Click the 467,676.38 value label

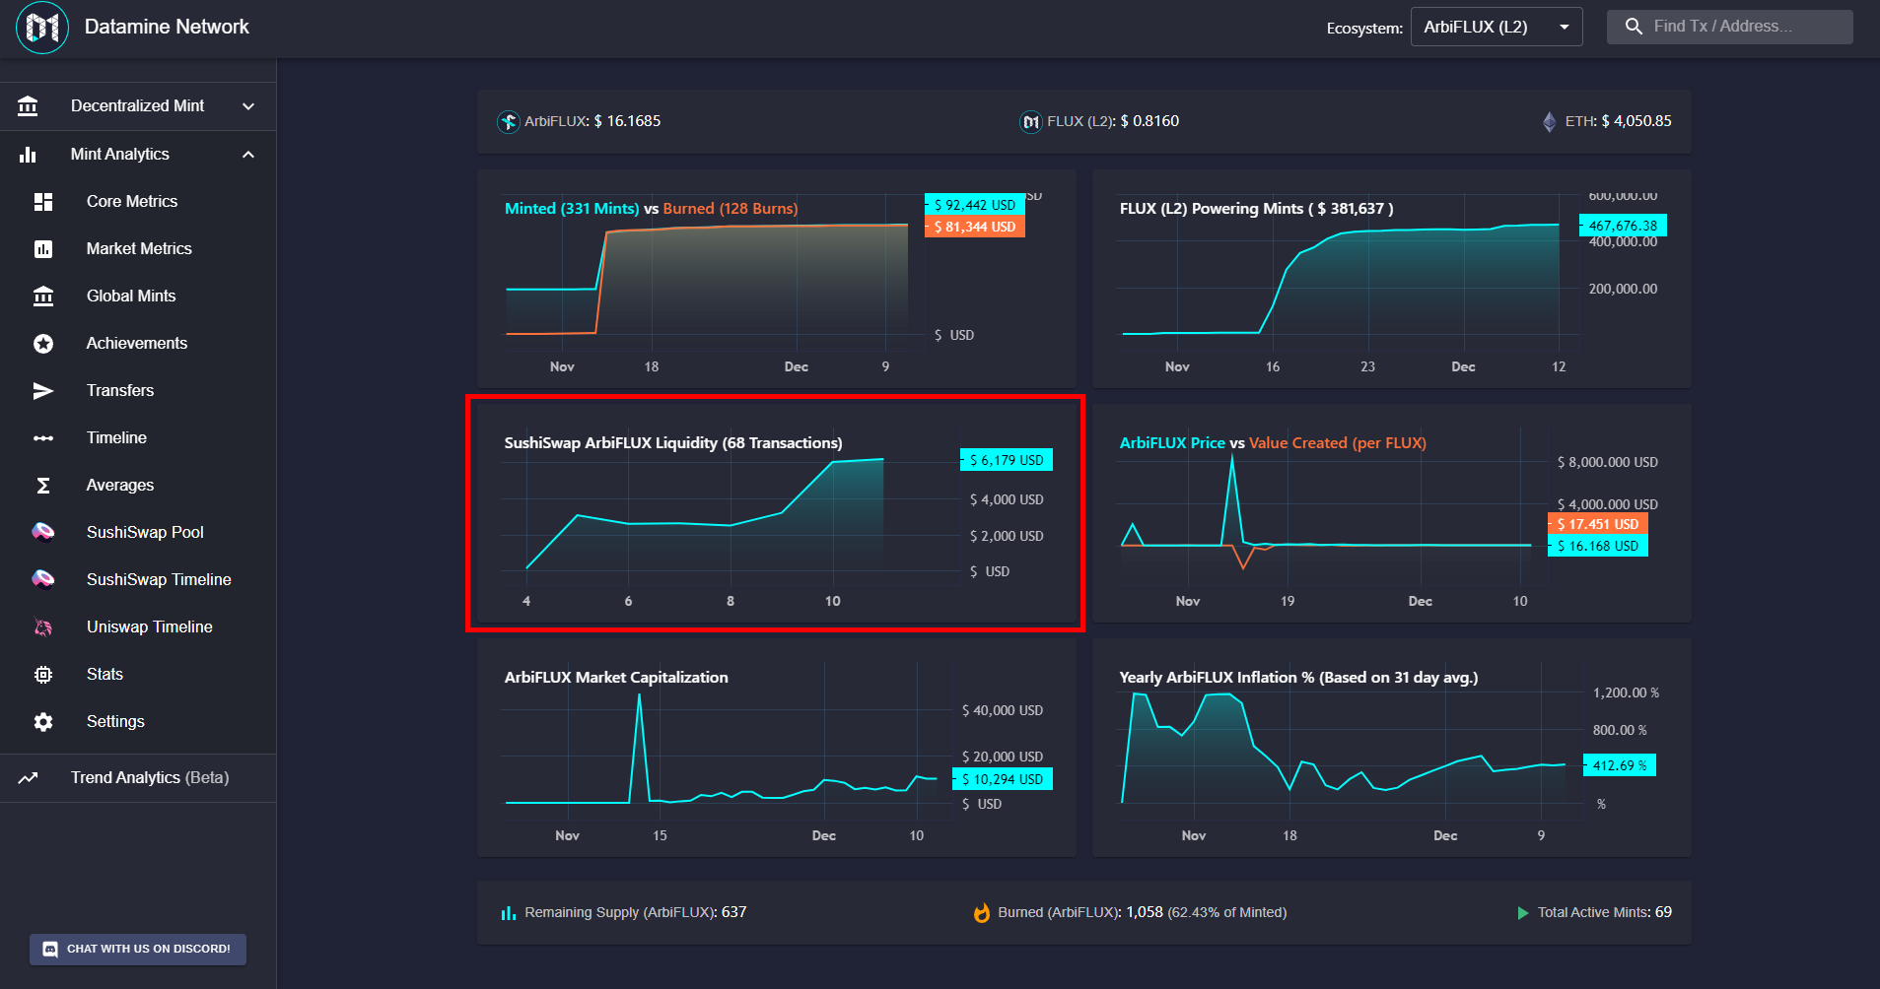(x=1622, y=226)
